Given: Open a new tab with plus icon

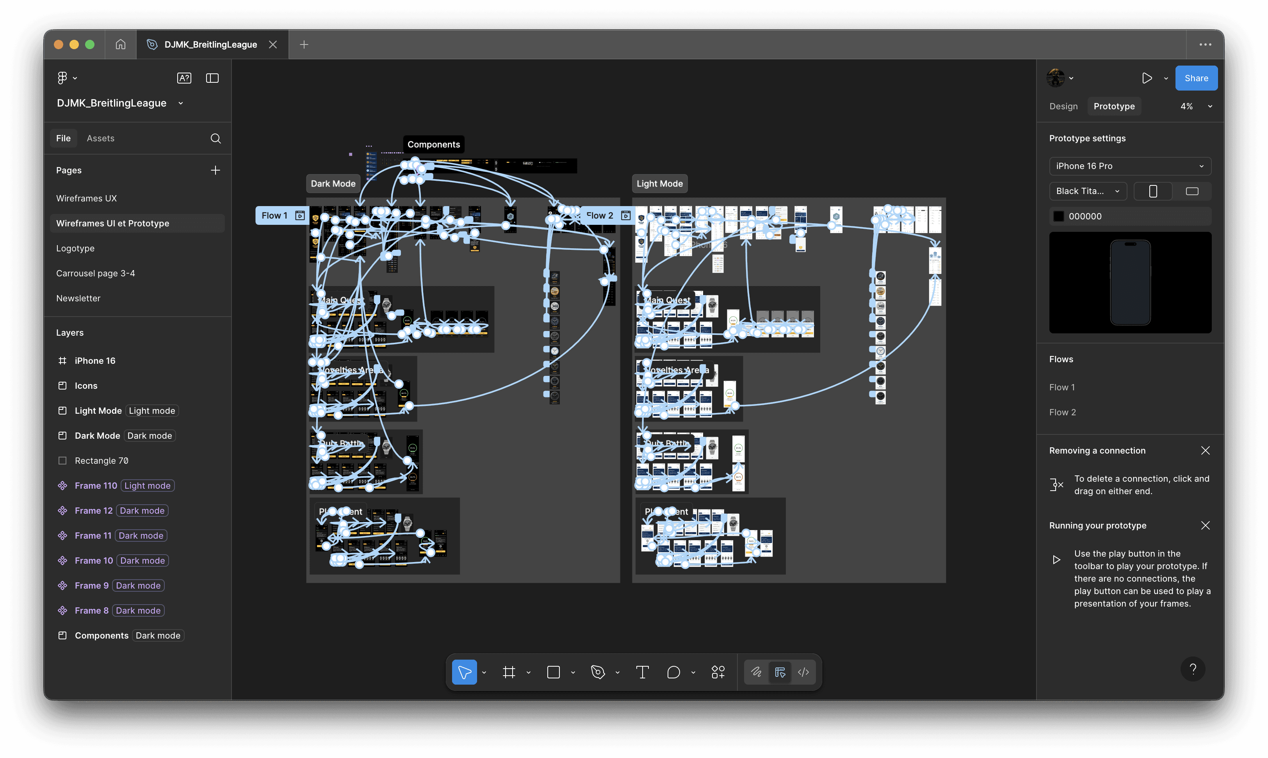Looking at the screenshot, I should (x=304, y=44).
